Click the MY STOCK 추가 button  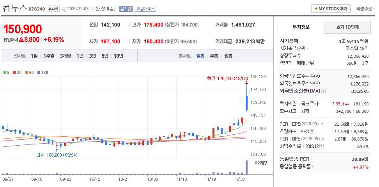point(331,9)
